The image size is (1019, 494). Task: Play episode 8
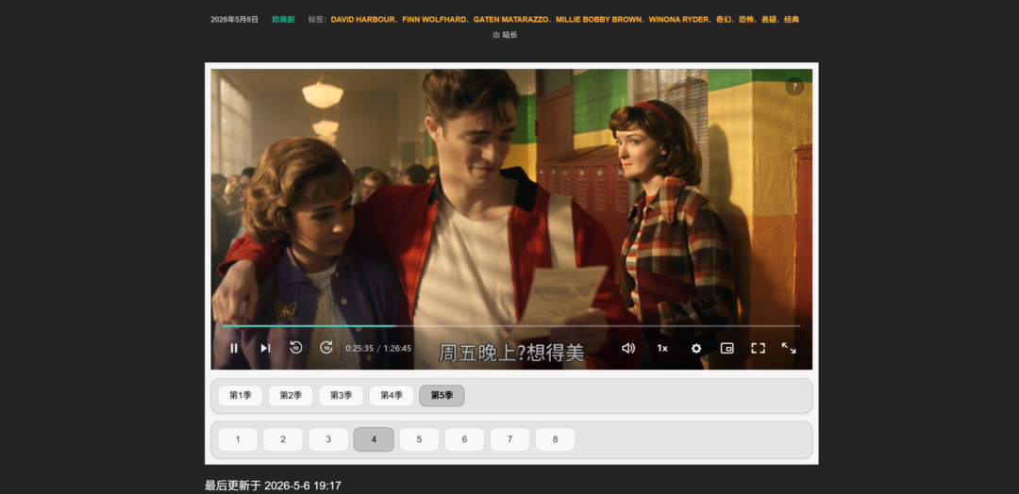[555, 439]
